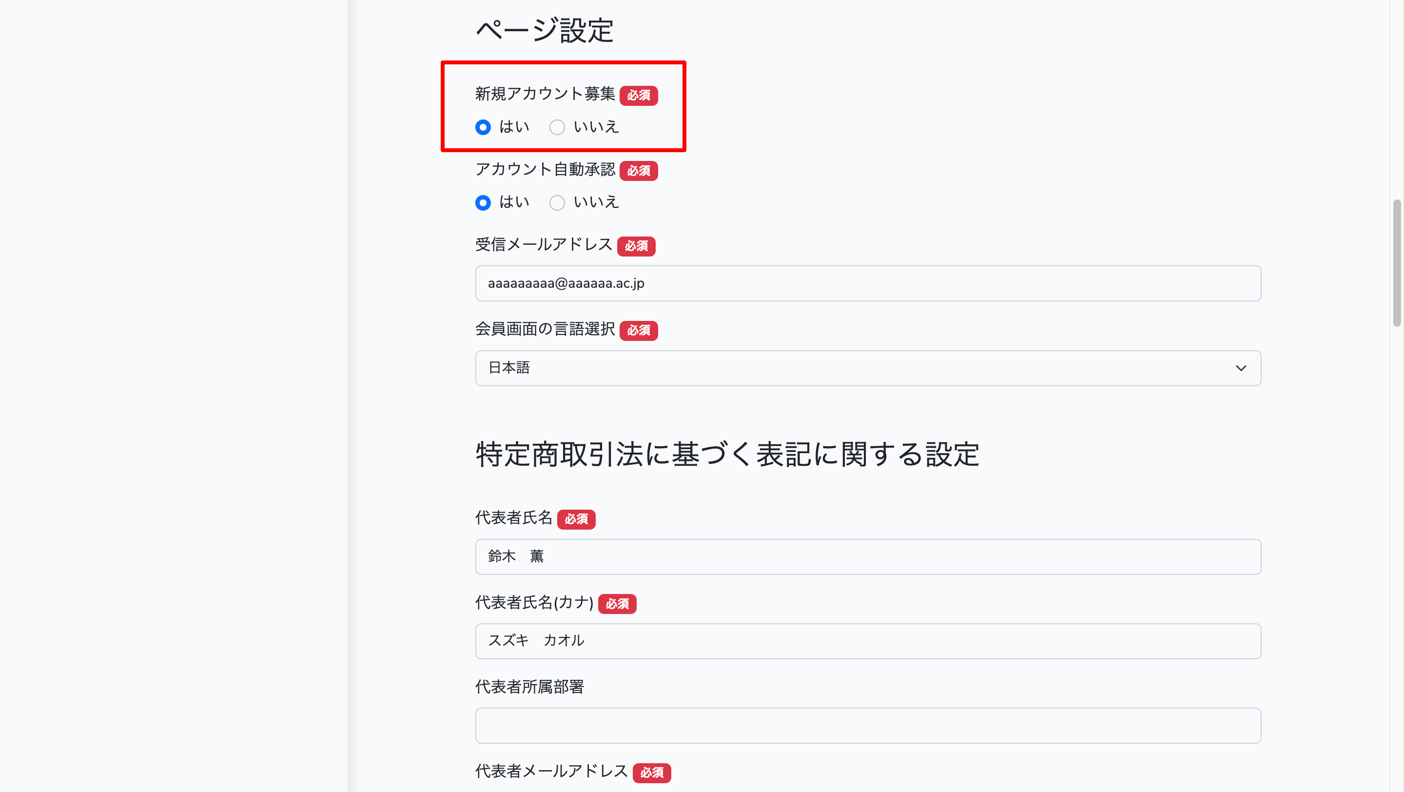The height and width of the screenshot is (792, 1404).
Task: Click the chevron arrow on the language dropdown
Action: point(1241,368)
